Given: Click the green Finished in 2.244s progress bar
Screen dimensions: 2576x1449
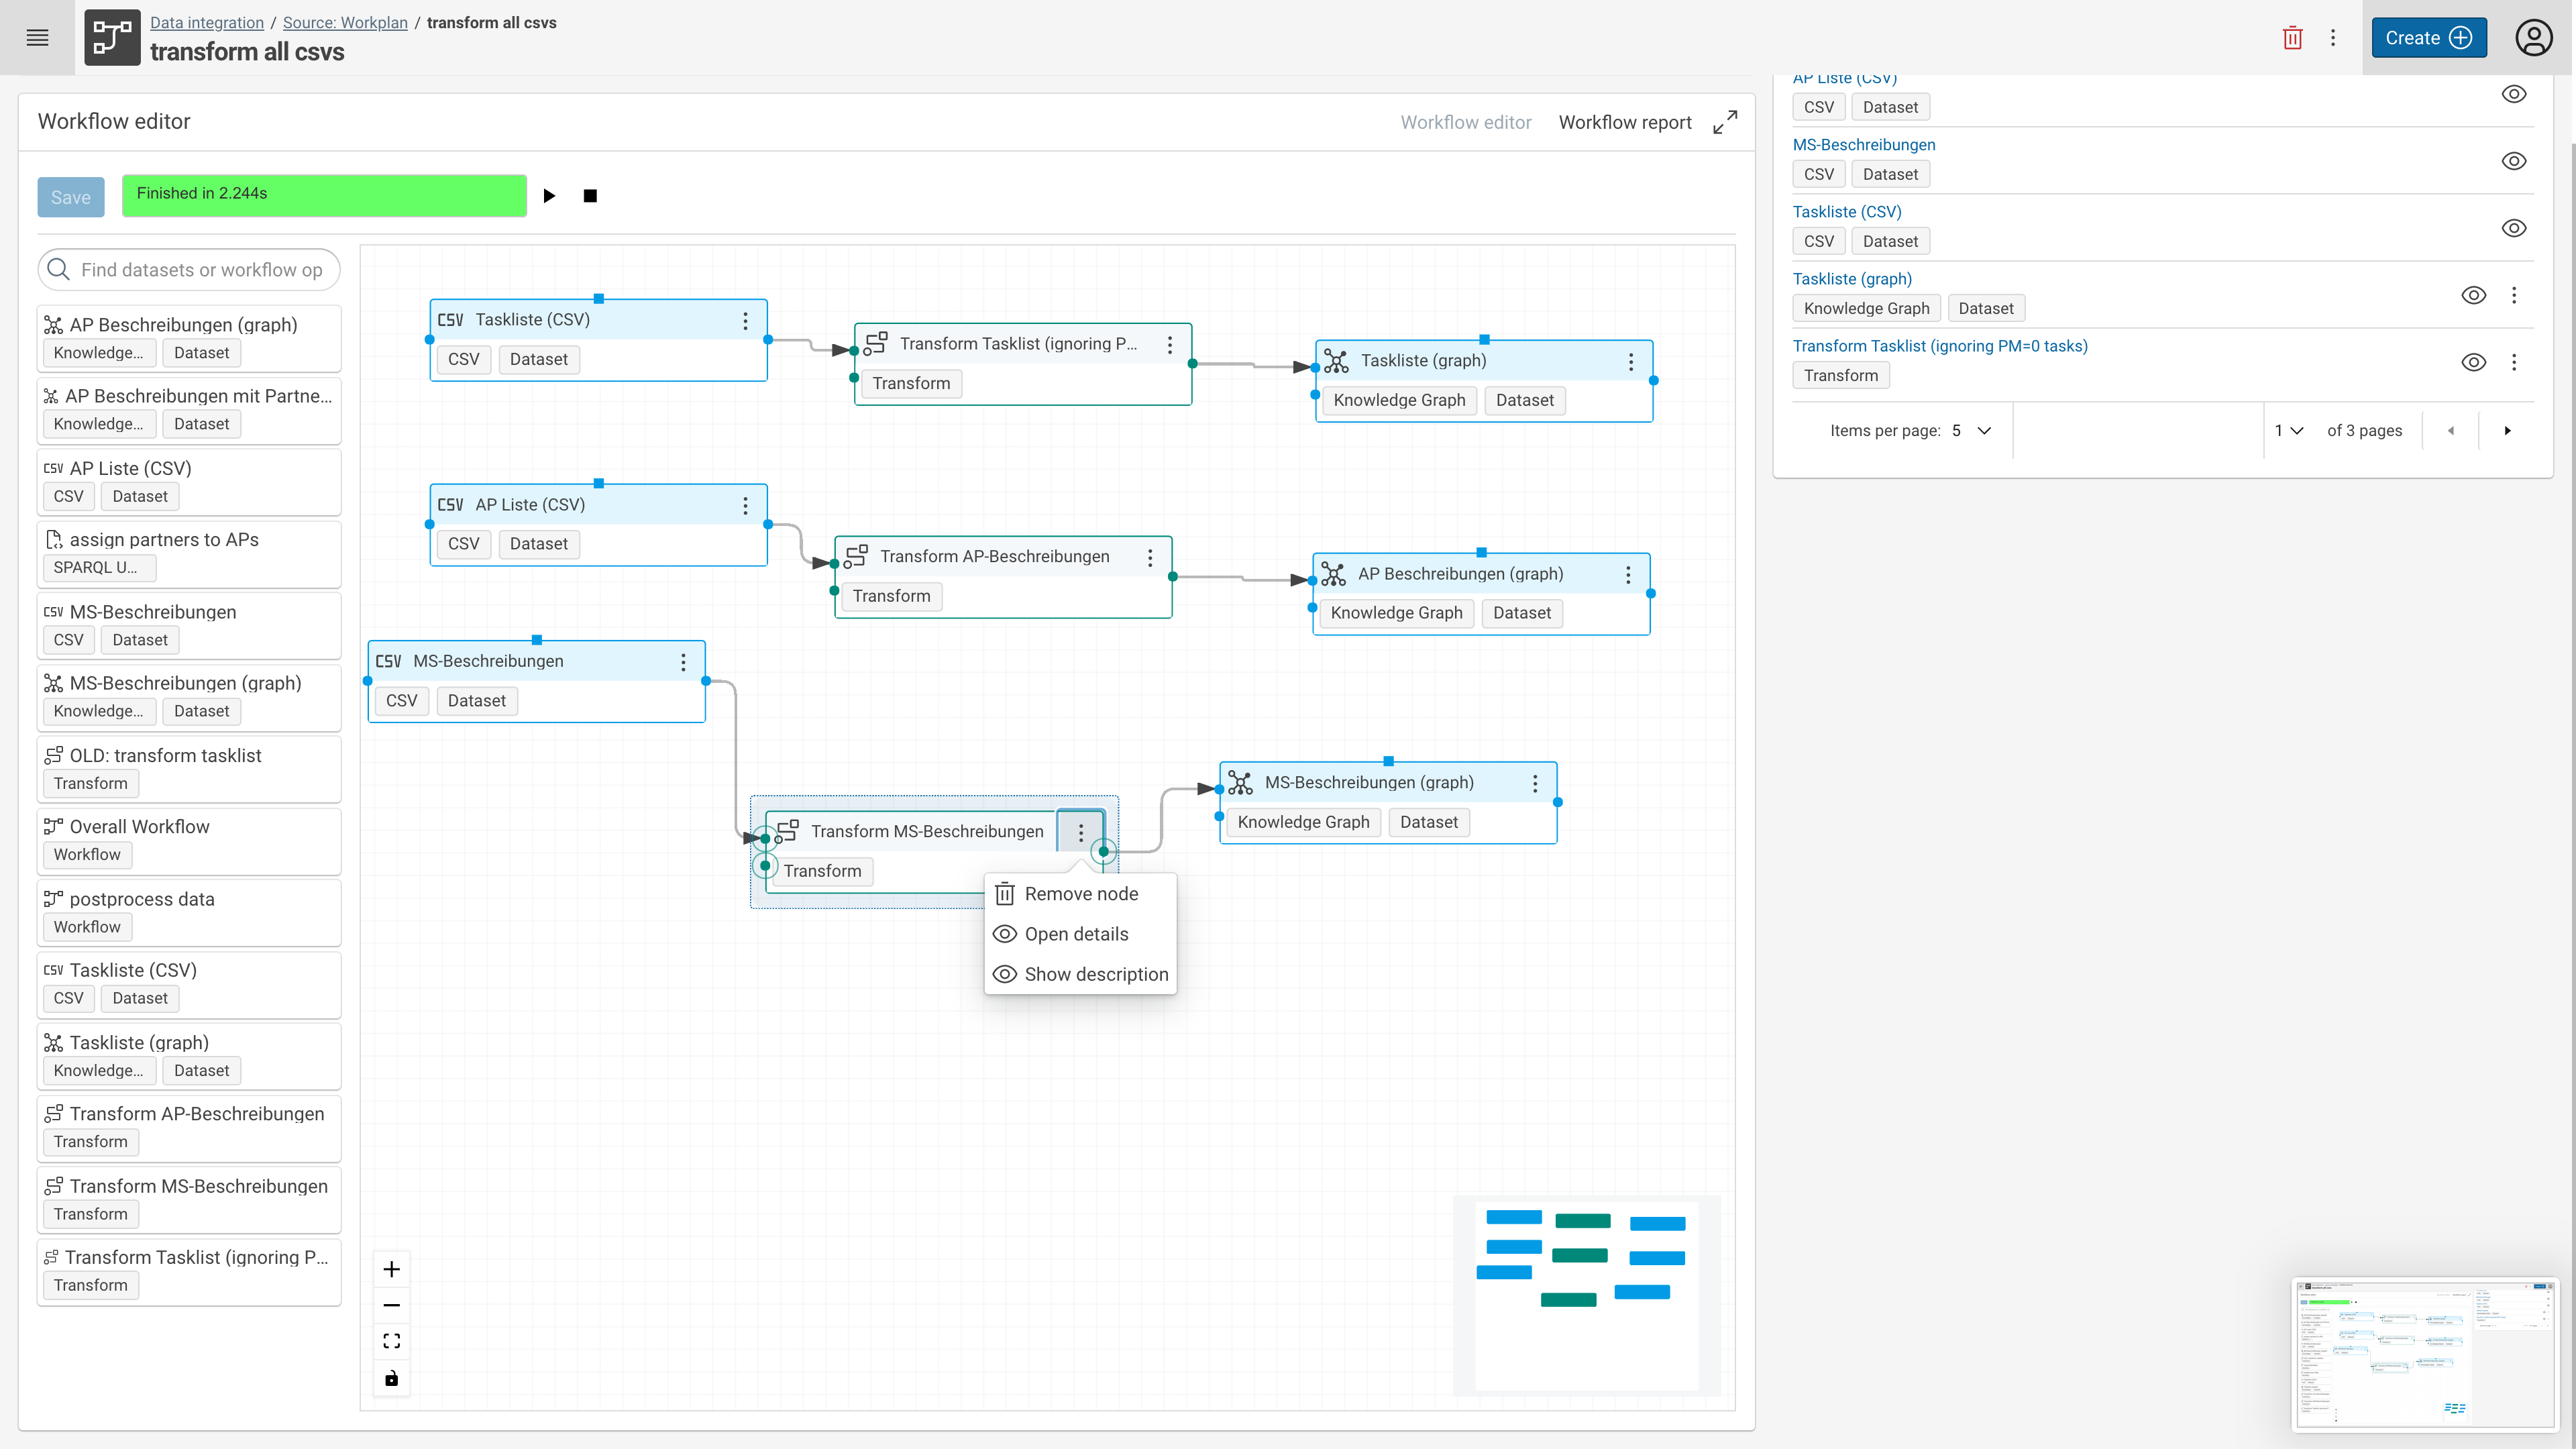Looking at the screenshot, I should (323, 194).
